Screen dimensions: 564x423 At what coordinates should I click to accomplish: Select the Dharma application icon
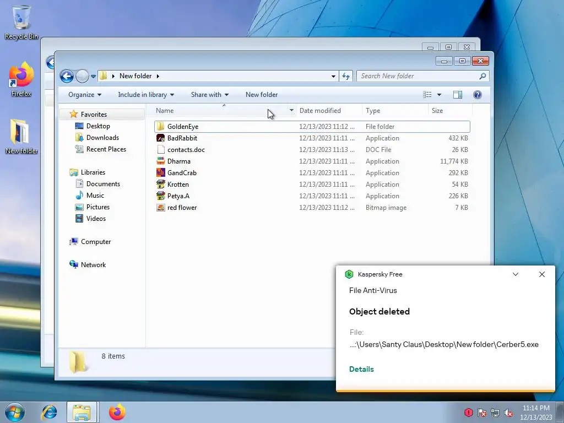click(x=160, y=161)
